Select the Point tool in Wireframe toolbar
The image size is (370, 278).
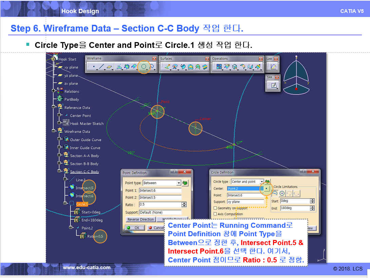pyautogui.click(x=93, y=67)
